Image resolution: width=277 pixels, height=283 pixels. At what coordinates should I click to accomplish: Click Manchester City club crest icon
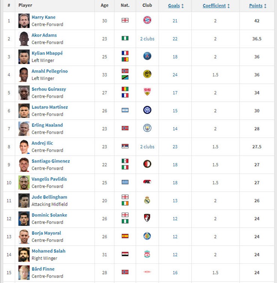click(147, 128)
